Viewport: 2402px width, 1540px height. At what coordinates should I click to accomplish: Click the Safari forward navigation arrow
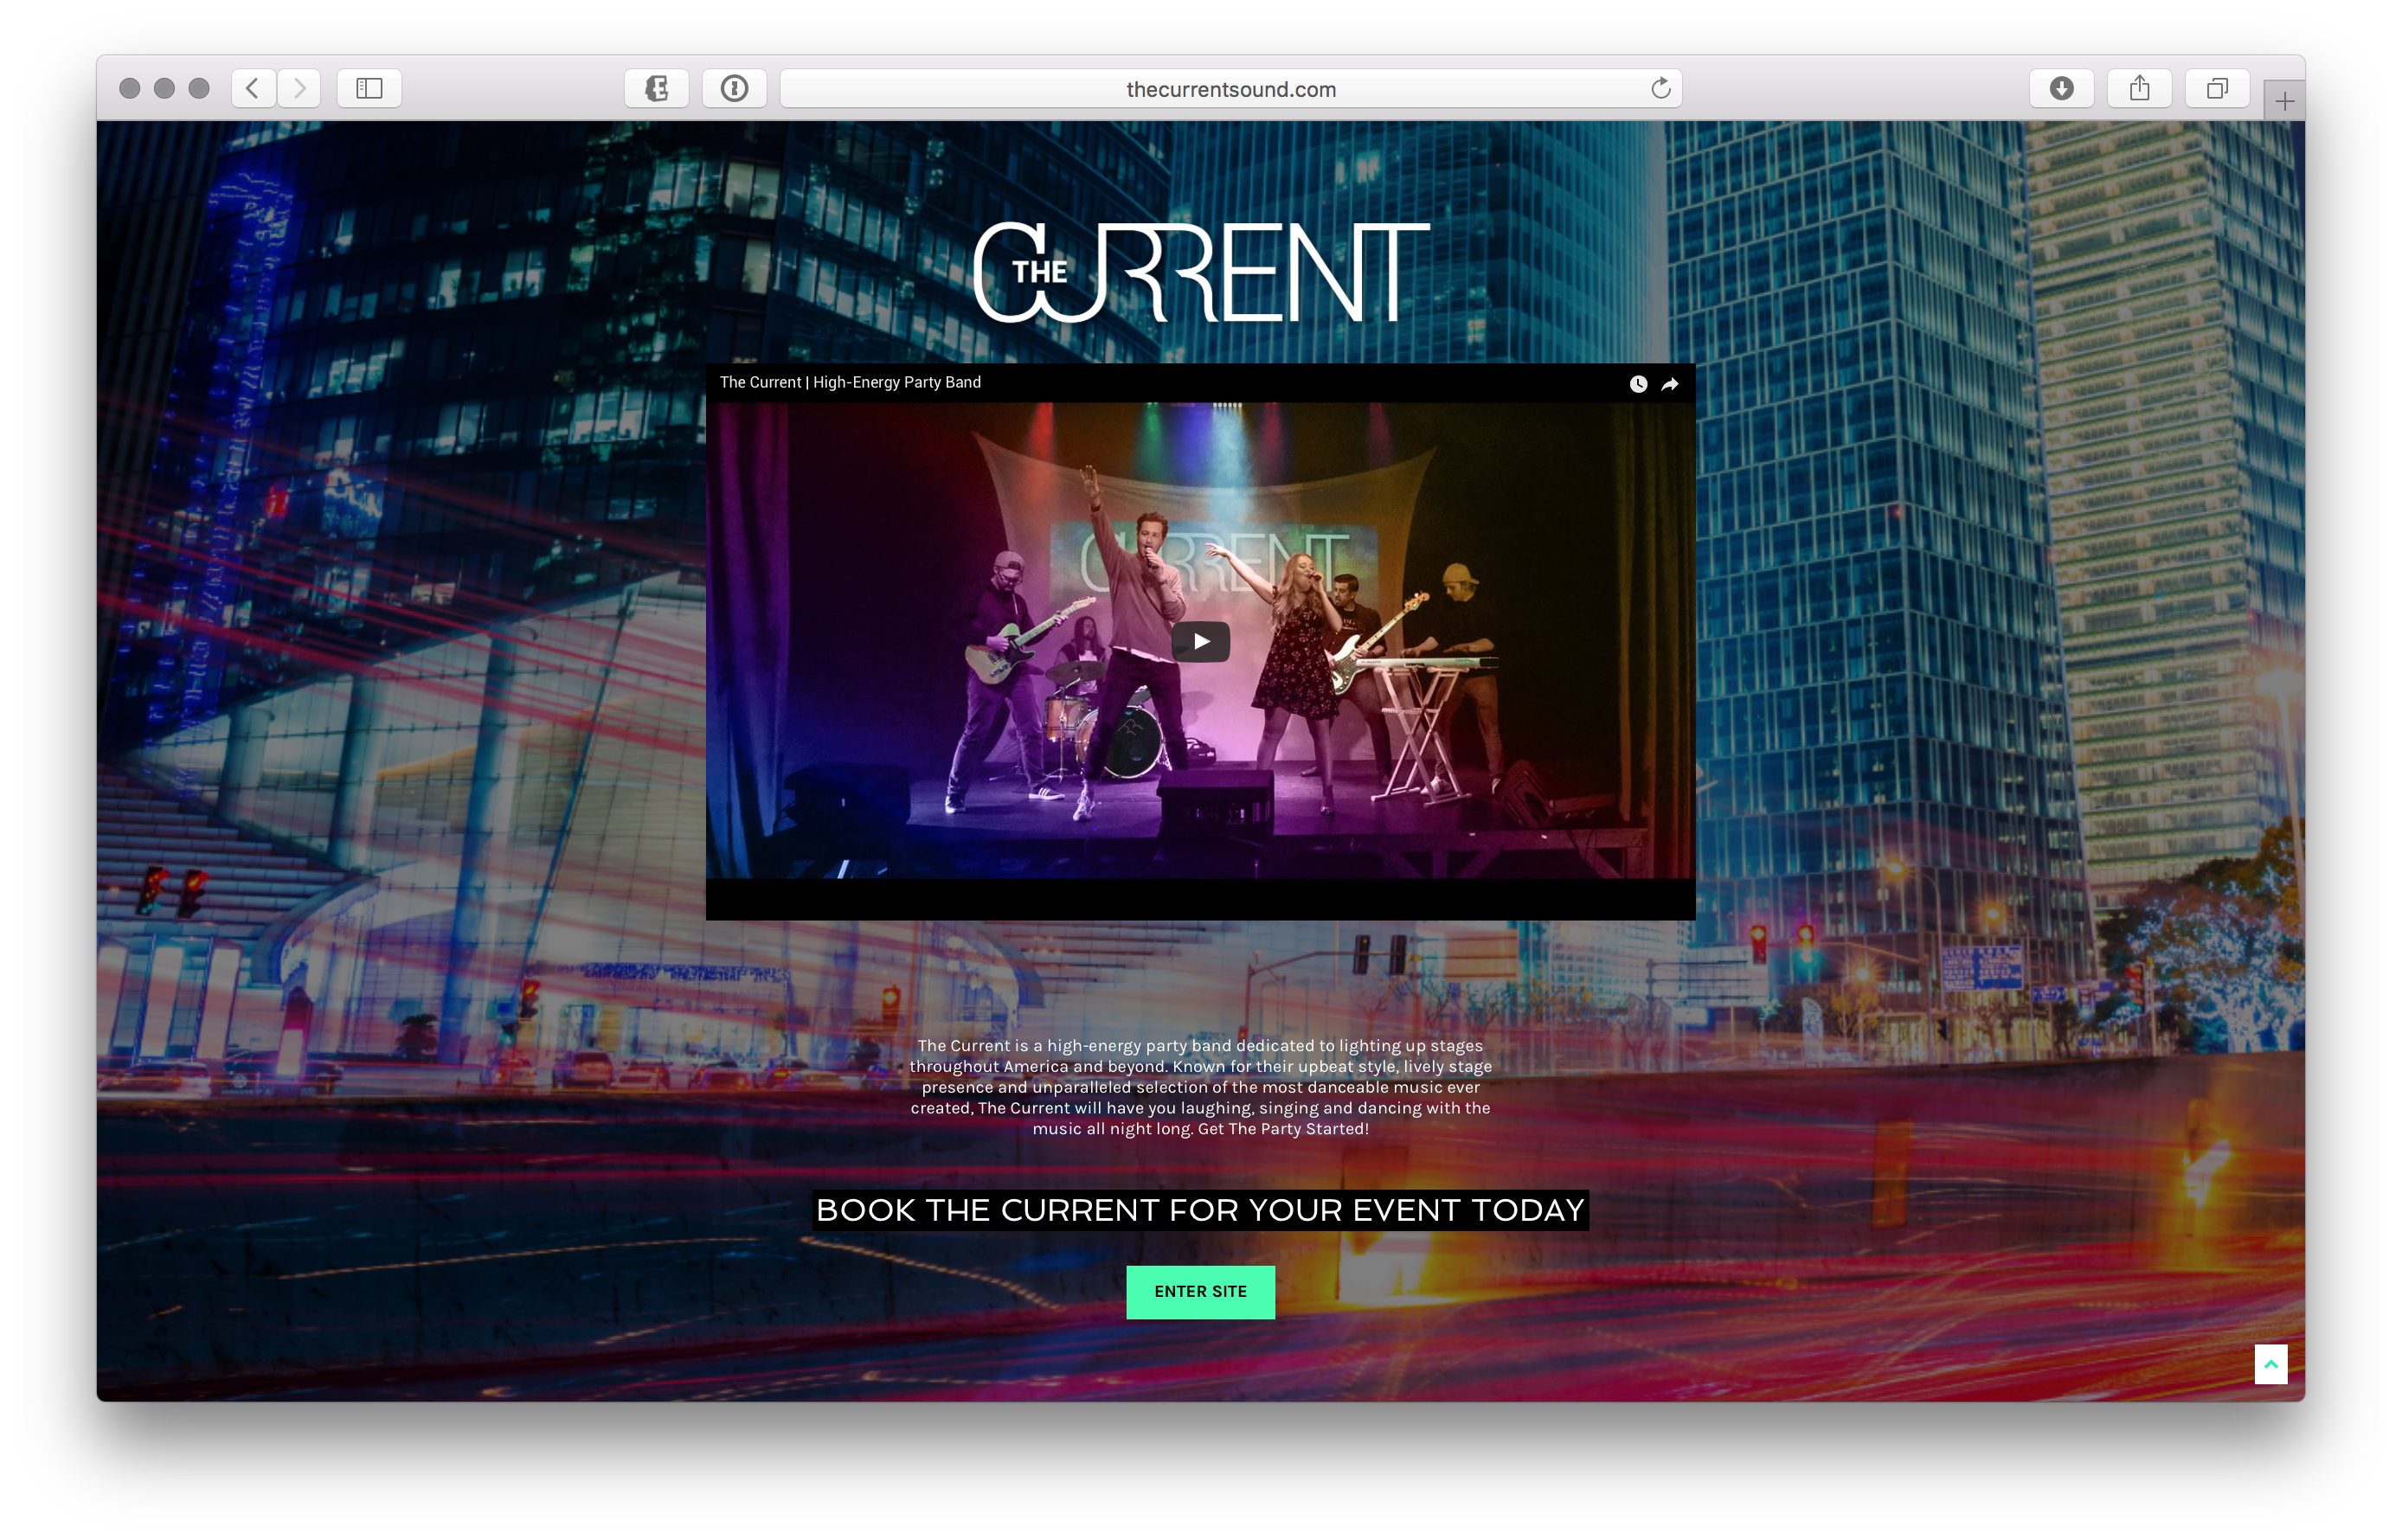299,88
